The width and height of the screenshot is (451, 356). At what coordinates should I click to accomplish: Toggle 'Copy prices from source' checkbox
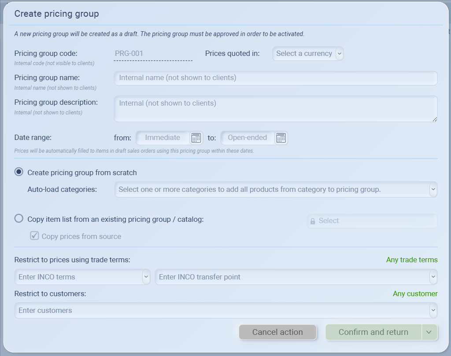coord(34,236)
